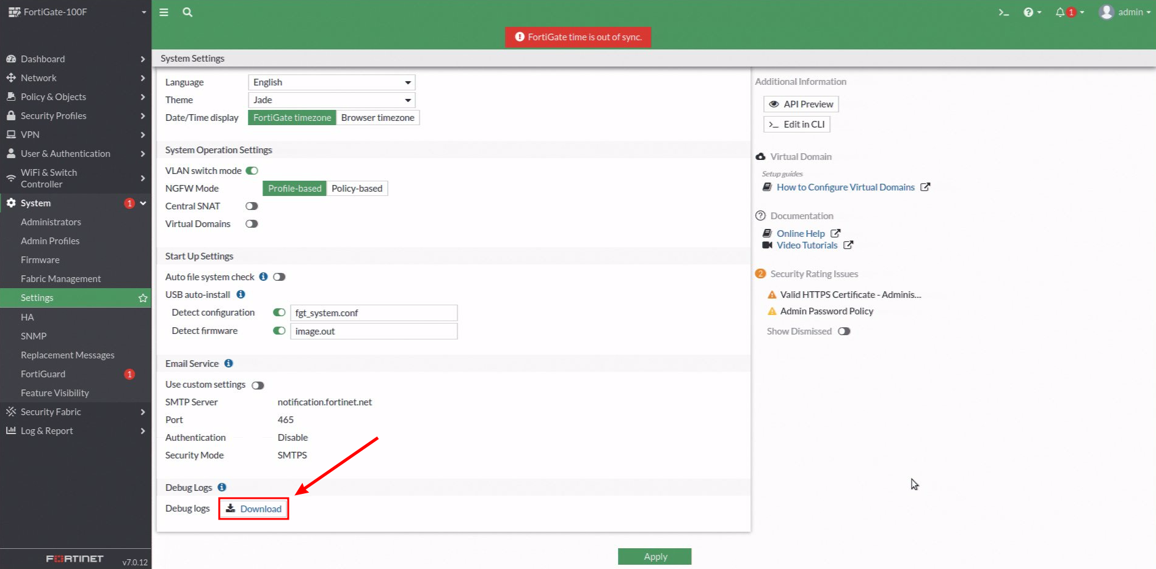Click the Policy & Objects icon
Image resolution: width=1156 pixels, height=569 pixels.
click(11, 97)
